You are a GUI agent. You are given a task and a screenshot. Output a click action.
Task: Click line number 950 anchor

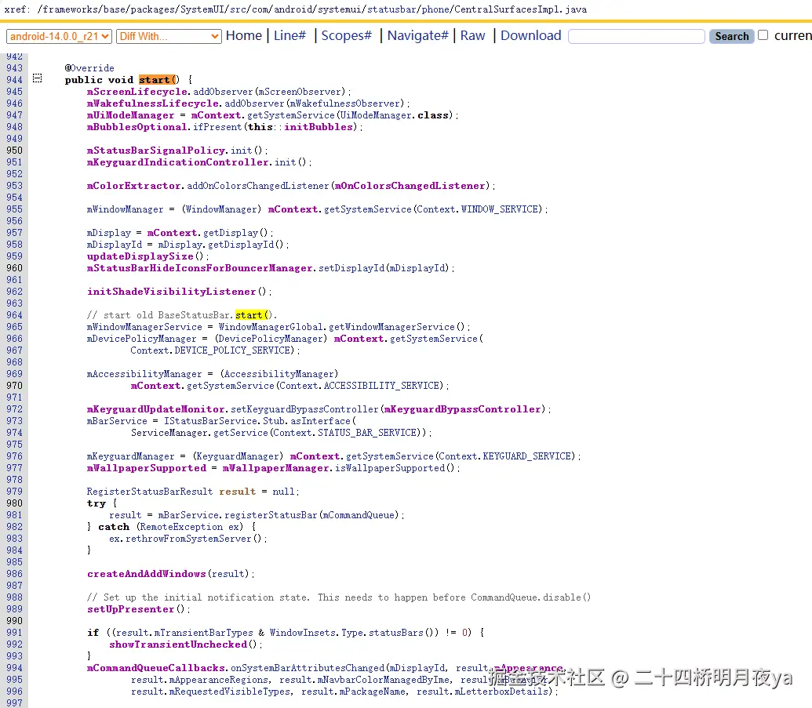point(14,150)
